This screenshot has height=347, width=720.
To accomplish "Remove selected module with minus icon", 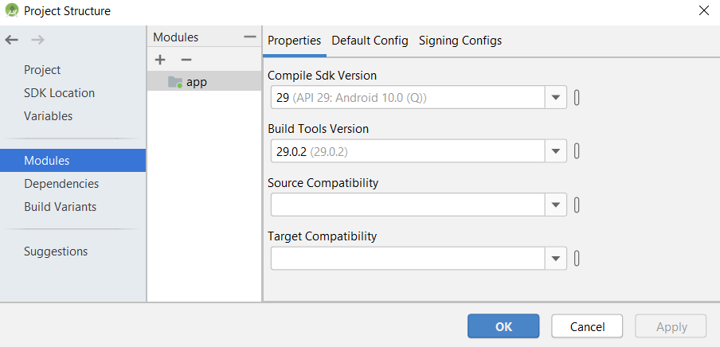I will 186,60.
